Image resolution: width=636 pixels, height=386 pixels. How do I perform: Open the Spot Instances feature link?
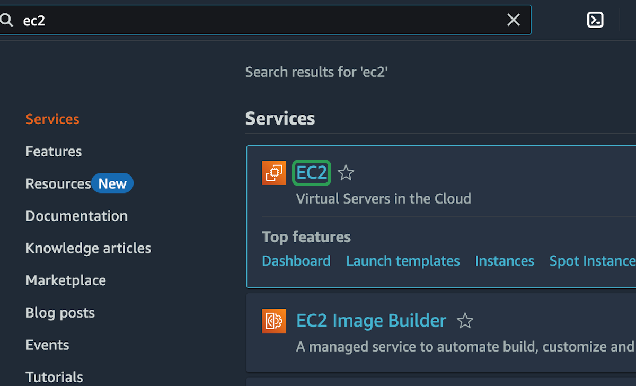point(593,261)
